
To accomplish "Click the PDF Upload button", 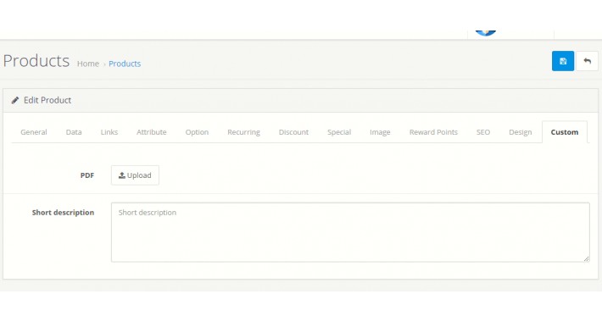I will 135,175.
